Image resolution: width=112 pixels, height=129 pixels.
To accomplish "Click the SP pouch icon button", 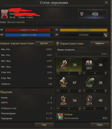I will pyautogui.click(x=106, y=35).
